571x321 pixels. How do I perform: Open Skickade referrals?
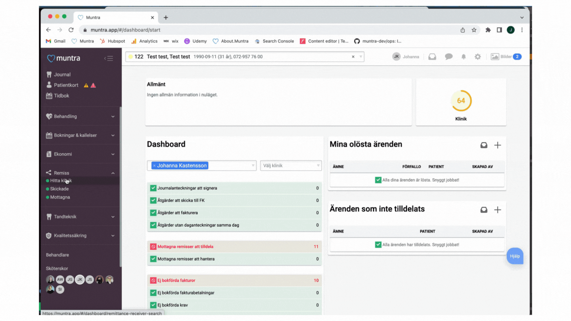click(59, 189)
